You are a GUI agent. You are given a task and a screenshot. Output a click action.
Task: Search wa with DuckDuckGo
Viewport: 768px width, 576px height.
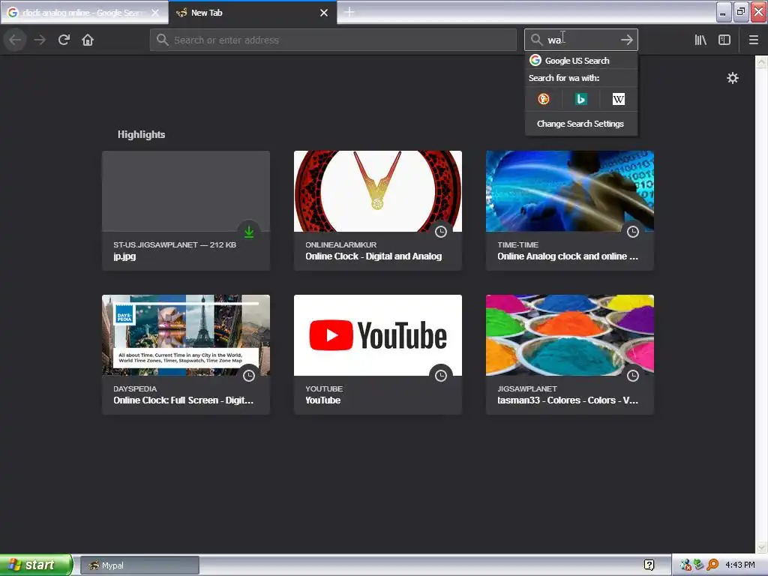(x=544, y=99)
